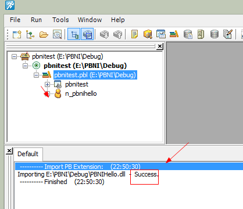Open the To-Do List toolbar icon
The height and width of the screenshot is (209, 243).
pos(134,34)
